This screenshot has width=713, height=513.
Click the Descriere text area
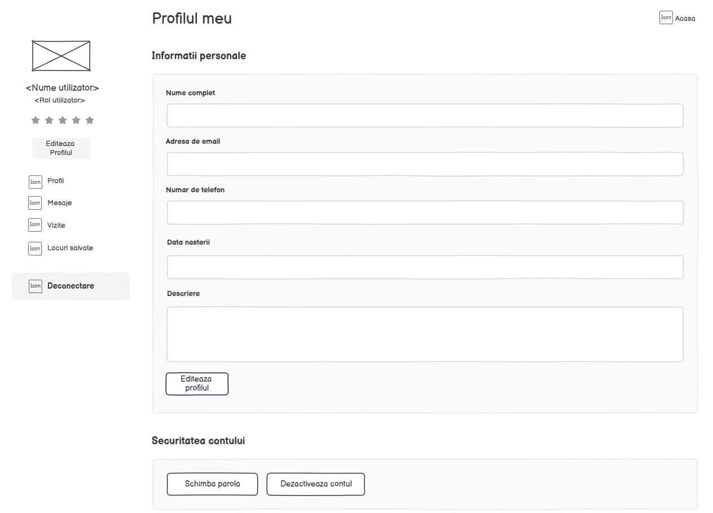pyautogui.click(x=425, y=334)
